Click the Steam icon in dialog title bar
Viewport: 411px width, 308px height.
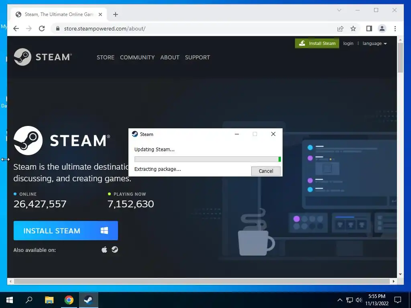[x=135, y=134]
